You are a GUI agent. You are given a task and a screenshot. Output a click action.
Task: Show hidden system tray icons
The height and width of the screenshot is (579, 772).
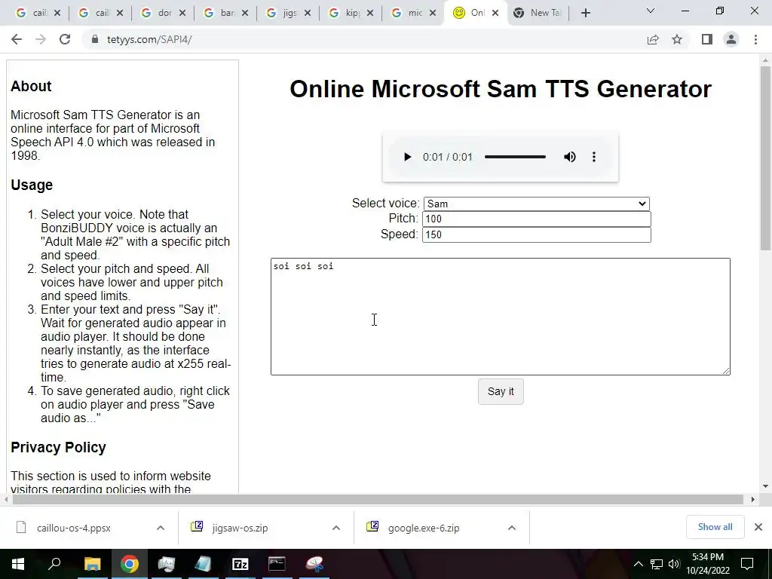pyautogui.click(x=638, y=564)
